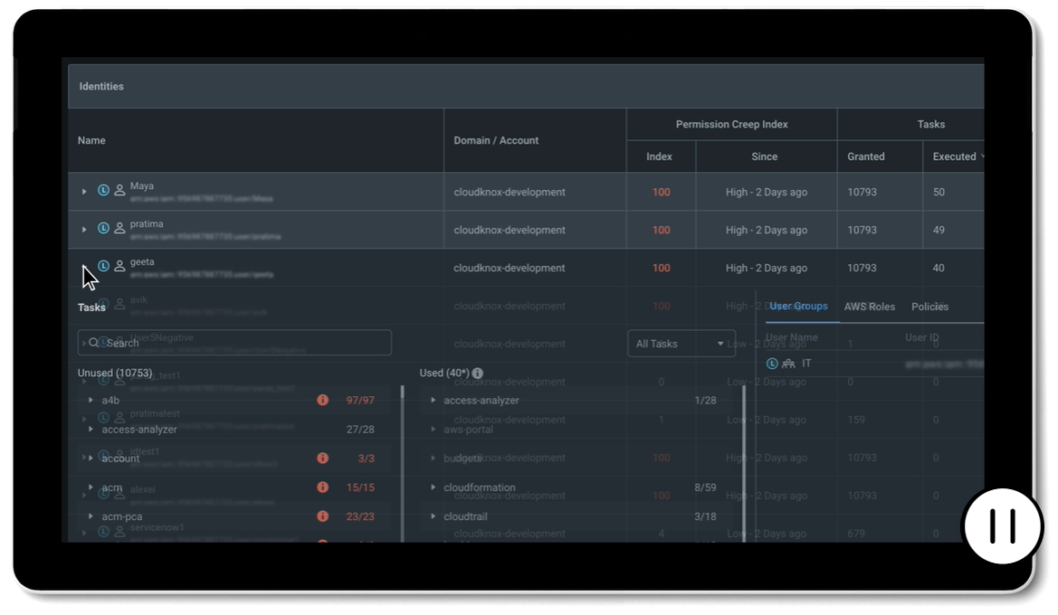This screenshot has height=615, width=1058.
Task: Click the user icon beside Maya
Action: coord(119,191)
